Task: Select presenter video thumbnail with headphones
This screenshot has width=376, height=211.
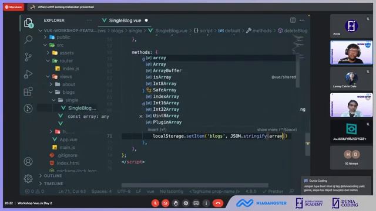Action: (x=351, y=53)
